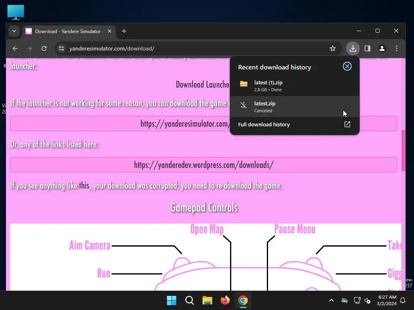Click the Chrome taskbar icon
The image size is (414, 310).
pyautogui.click(x=243, y=300)
